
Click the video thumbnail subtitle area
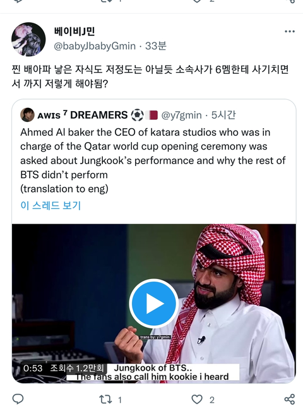pyautogui.click(x=153, y=372)
